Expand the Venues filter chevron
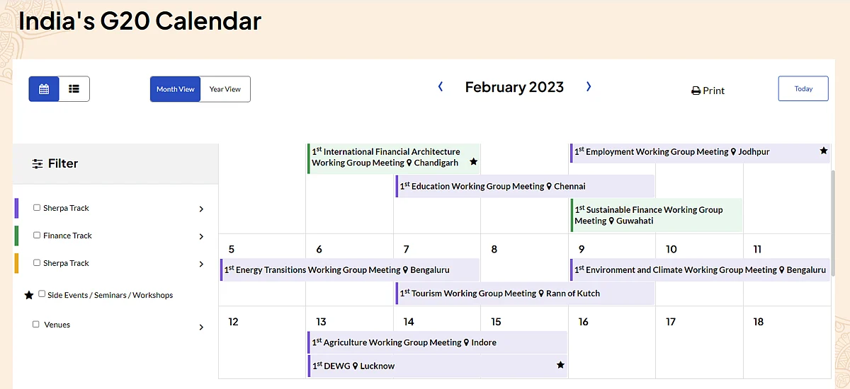The height and width of the screenshot is (389, 850). [201, 327]
